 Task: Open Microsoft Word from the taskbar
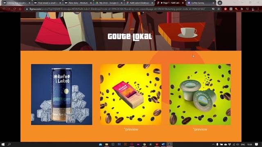163,144
